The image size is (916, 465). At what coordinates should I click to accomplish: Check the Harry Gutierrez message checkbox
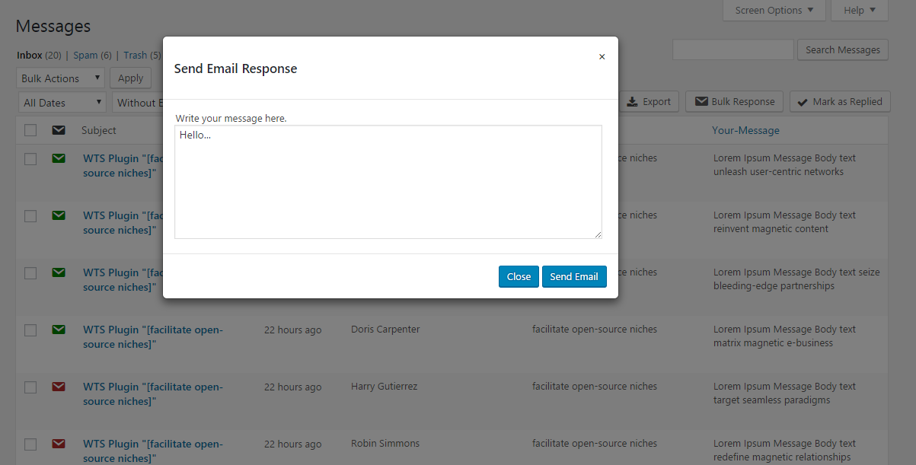point(30,387)
